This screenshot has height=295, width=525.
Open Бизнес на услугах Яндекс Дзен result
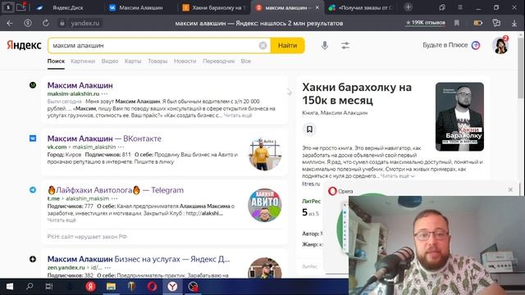coord(139,259)
